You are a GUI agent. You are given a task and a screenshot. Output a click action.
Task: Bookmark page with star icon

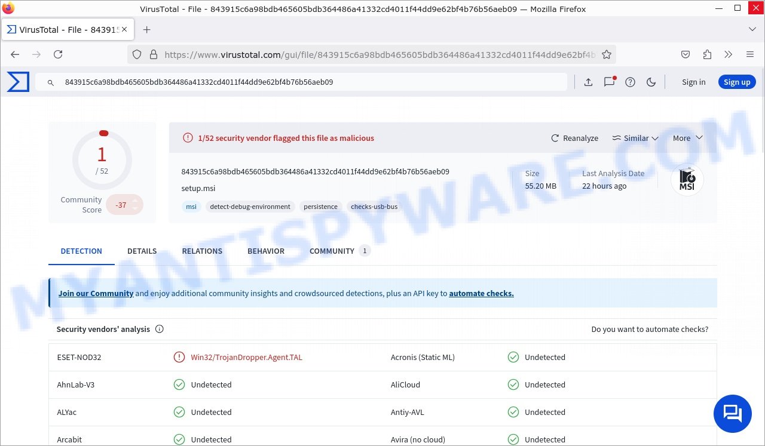click(x=607, y=54)
